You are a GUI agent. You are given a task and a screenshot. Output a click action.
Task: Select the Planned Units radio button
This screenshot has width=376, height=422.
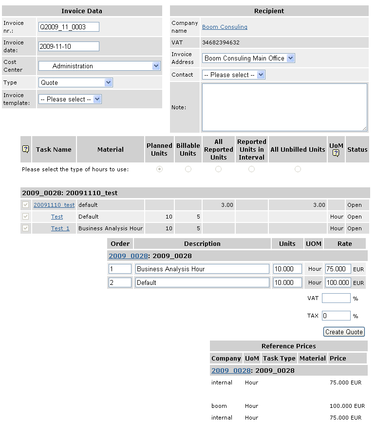coord(159,169)
